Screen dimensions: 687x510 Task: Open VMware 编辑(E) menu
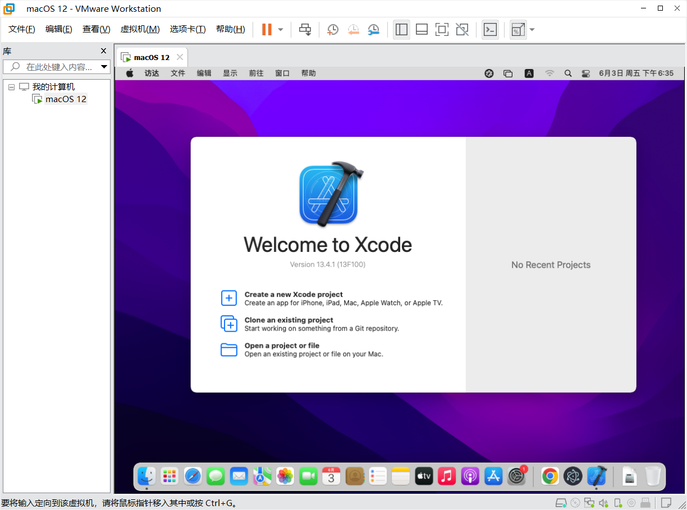(x=59, y=29)
